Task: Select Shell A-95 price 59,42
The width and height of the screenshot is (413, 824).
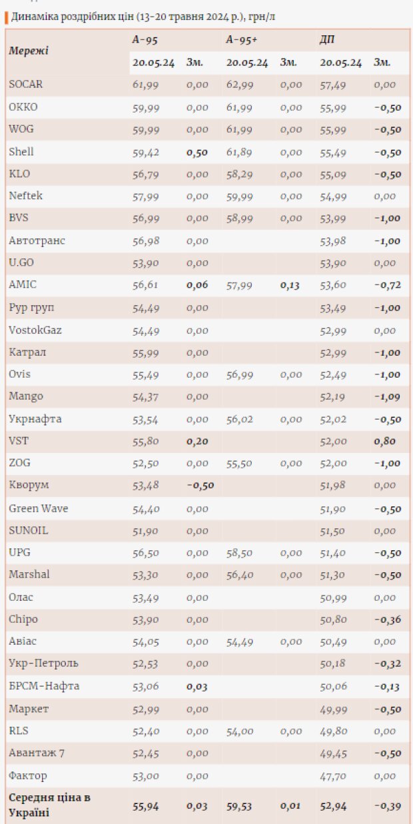Action: (146, 152)
